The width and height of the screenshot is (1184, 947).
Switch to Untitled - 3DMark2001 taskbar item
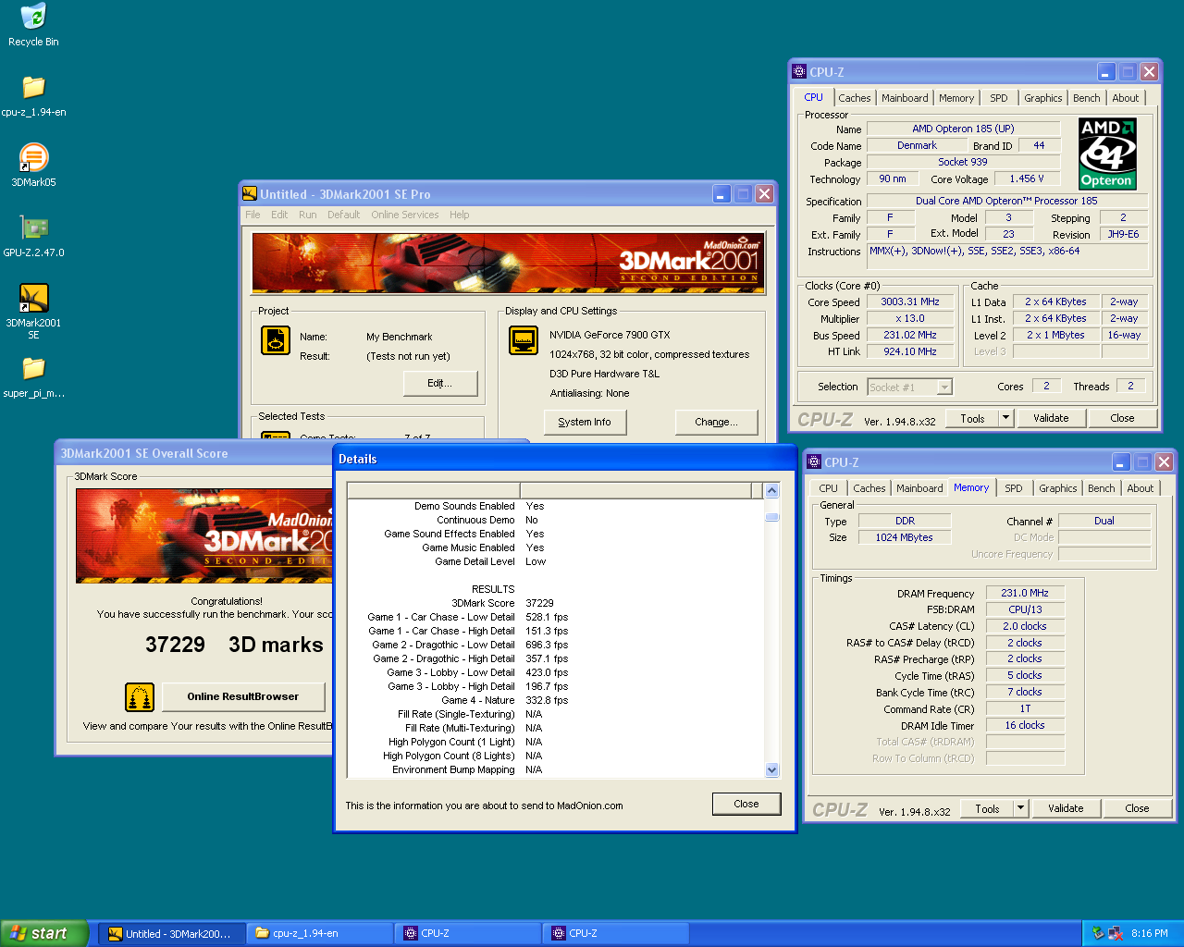[x=171, y=933]
